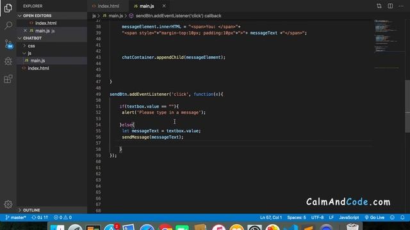
Task: Collapse the js folder
Action: pos(52,53)
